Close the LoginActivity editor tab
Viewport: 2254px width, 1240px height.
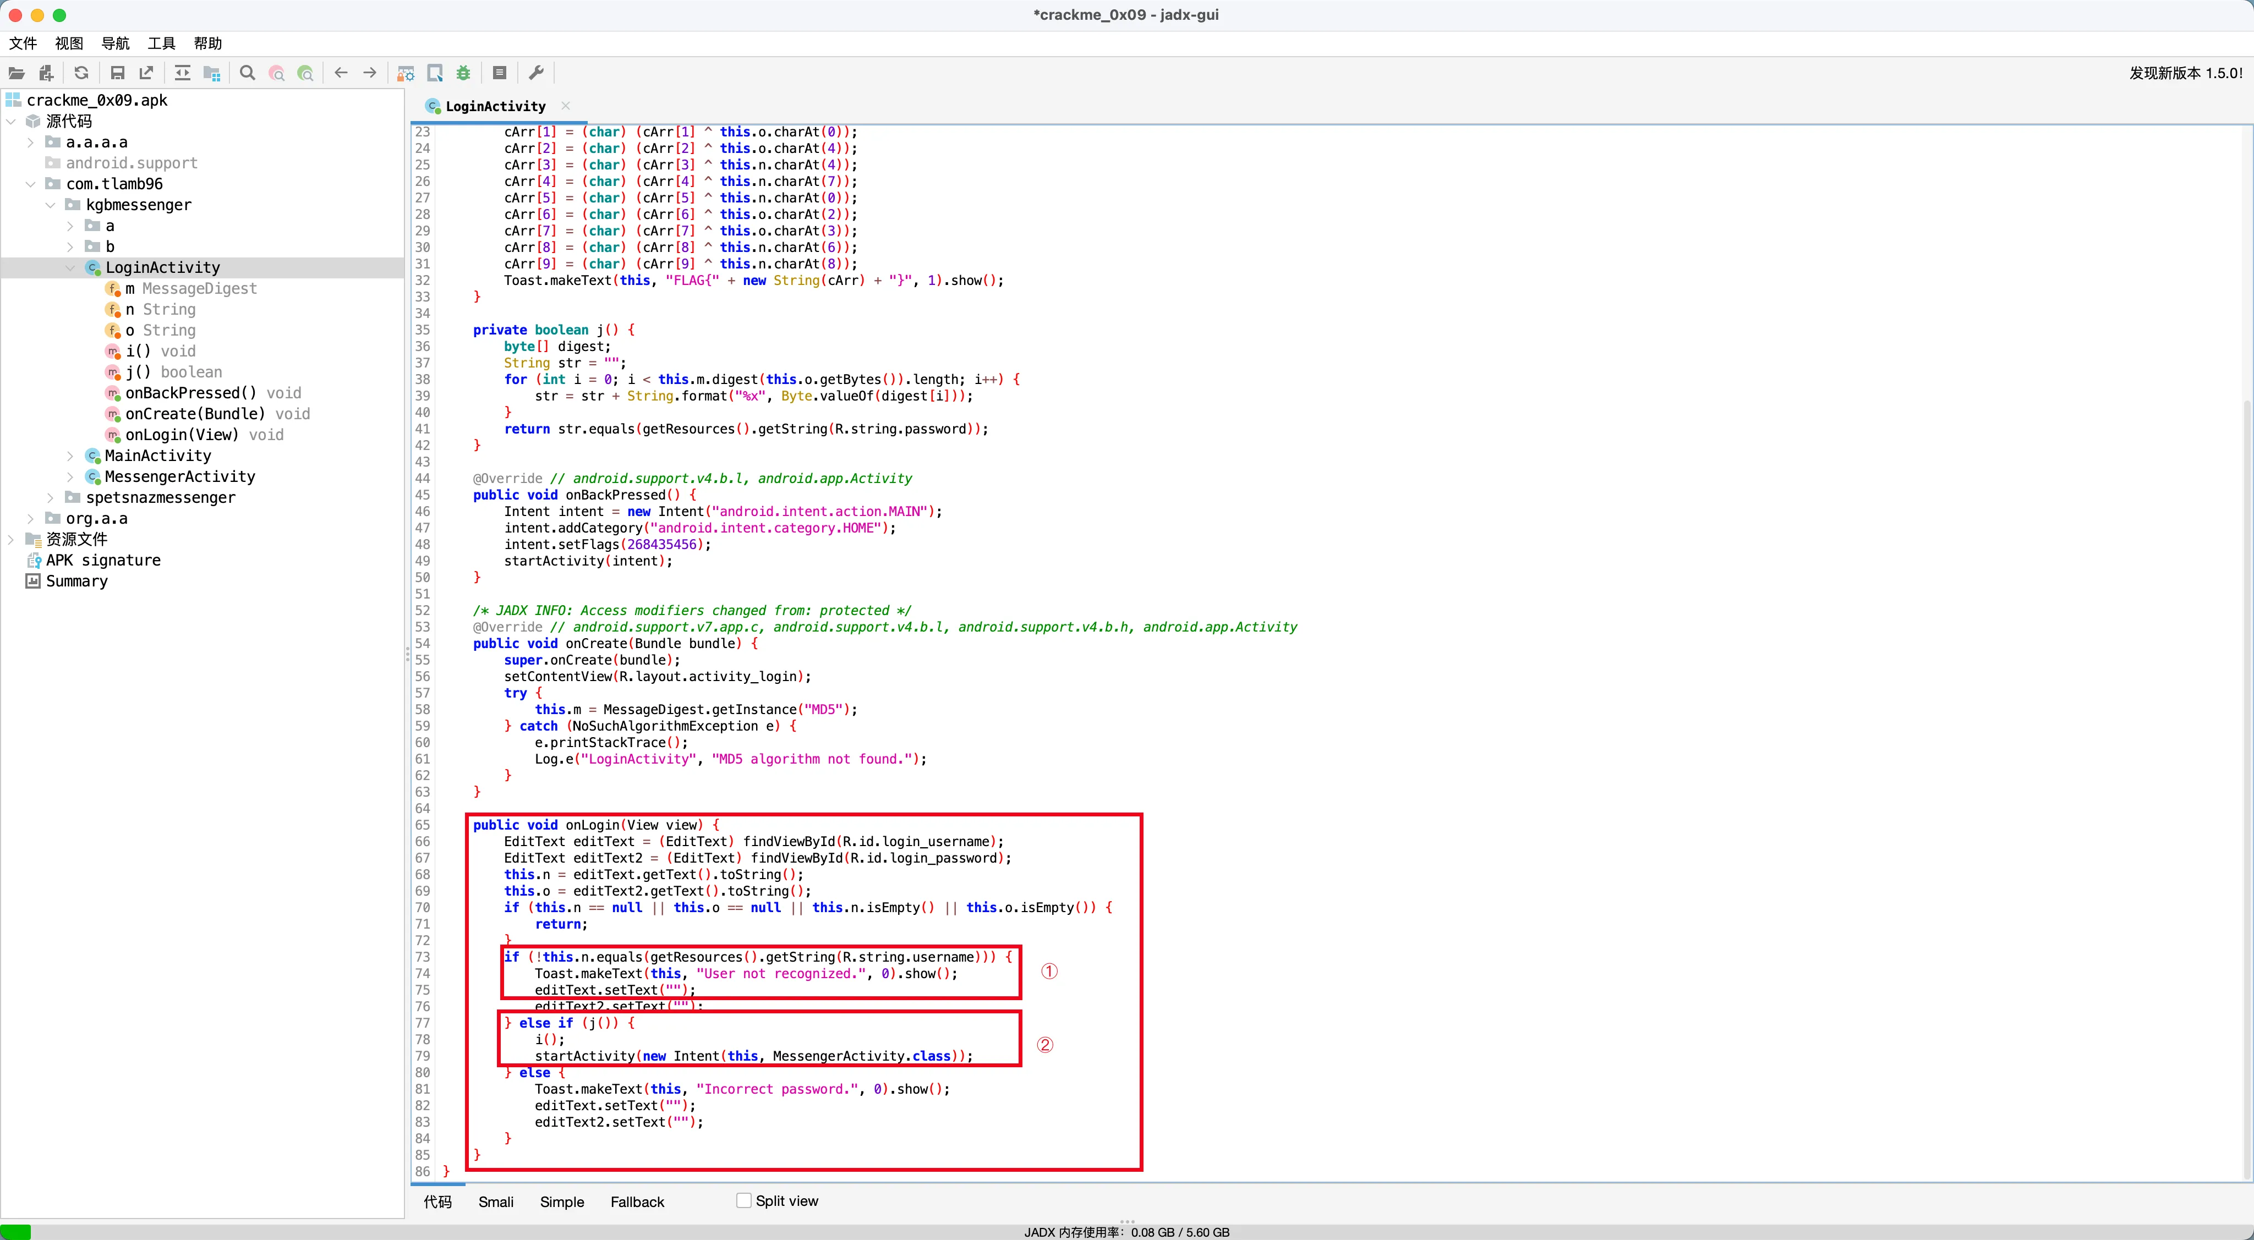(566, 106)
